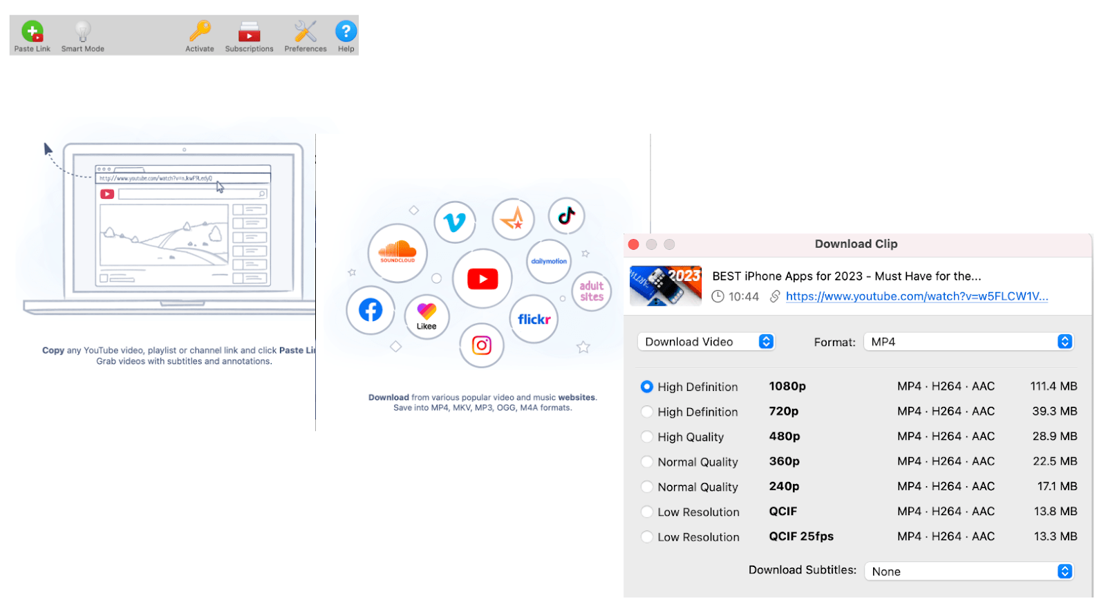The image size is (1106, 607).
Task: Select Low Resolution QCIF radio button
Action: pos(647,512)
